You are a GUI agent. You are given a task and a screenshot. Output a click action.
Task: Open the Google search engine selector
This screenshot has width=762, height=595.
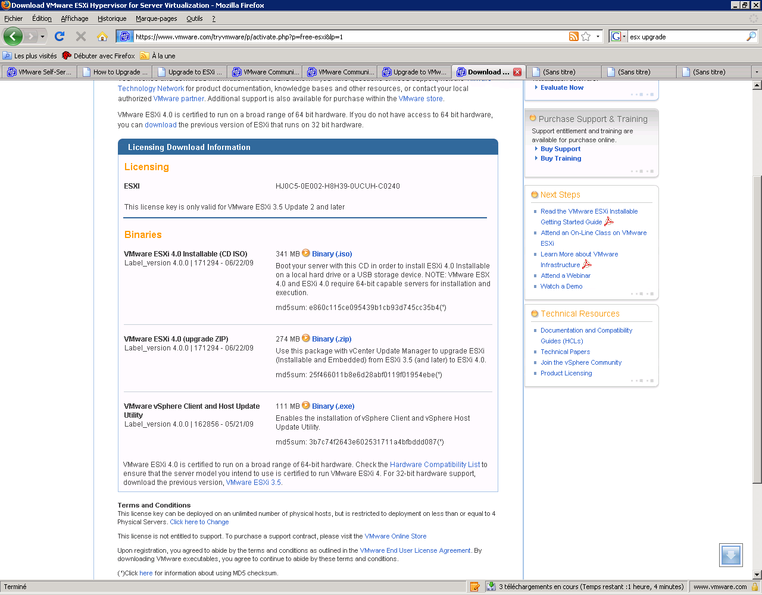tap(619, 36)
